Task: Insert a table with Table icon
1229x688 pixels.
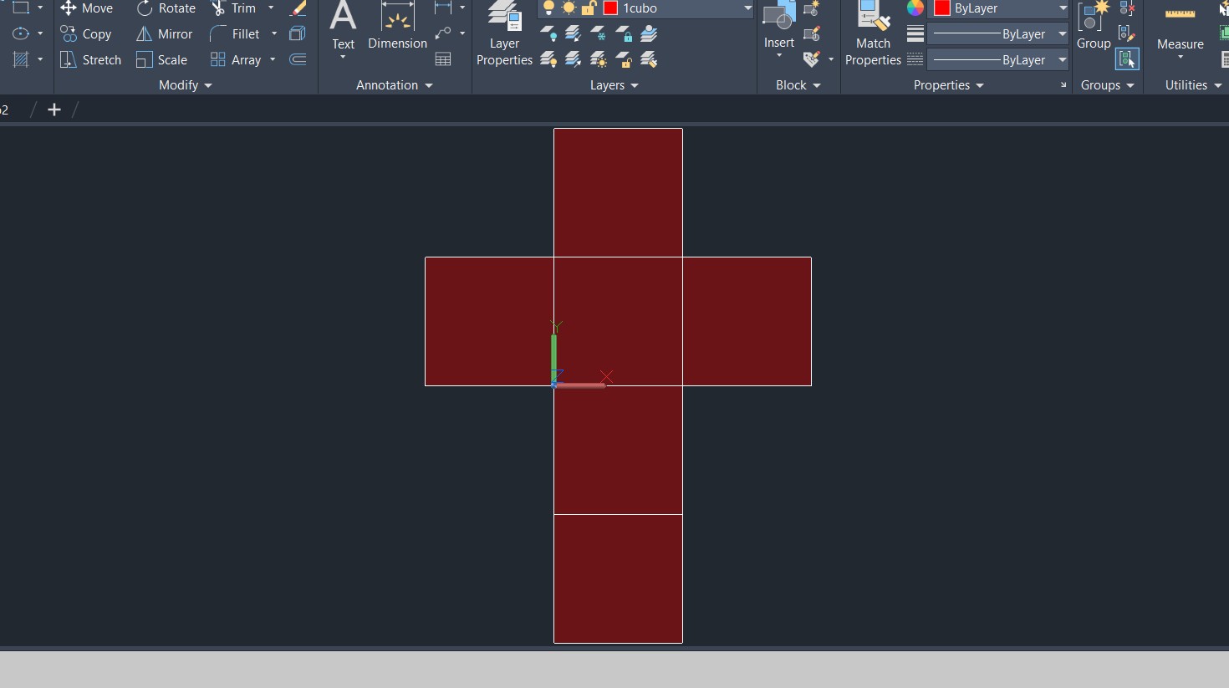Action: point(443,60)
